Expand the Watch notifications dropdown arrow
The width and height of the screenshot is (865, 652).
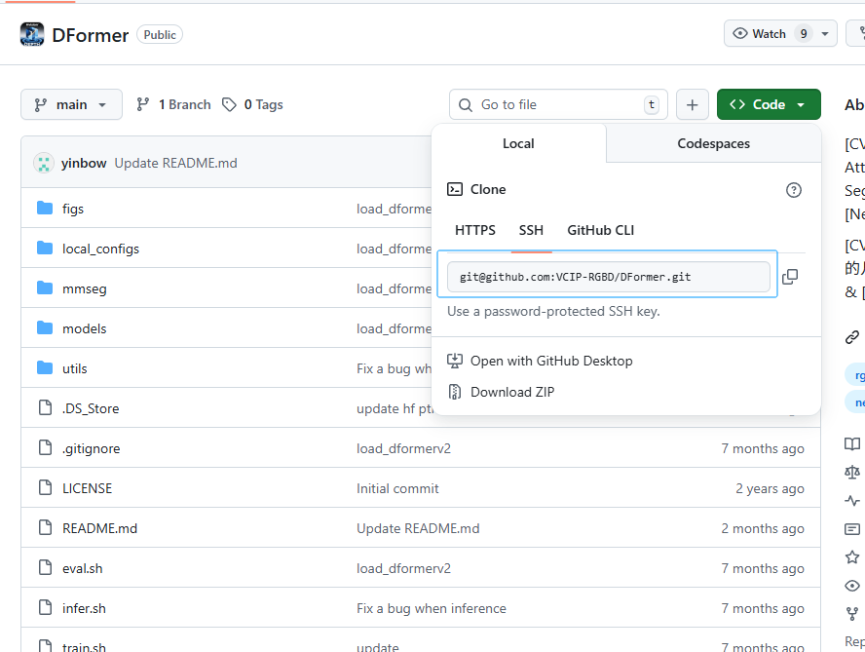pyautogui.click(x=825, y=34)
